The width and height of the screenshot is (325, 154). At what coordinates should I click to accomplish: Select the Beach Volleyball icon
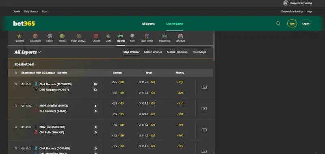click(x=79, y=36)
